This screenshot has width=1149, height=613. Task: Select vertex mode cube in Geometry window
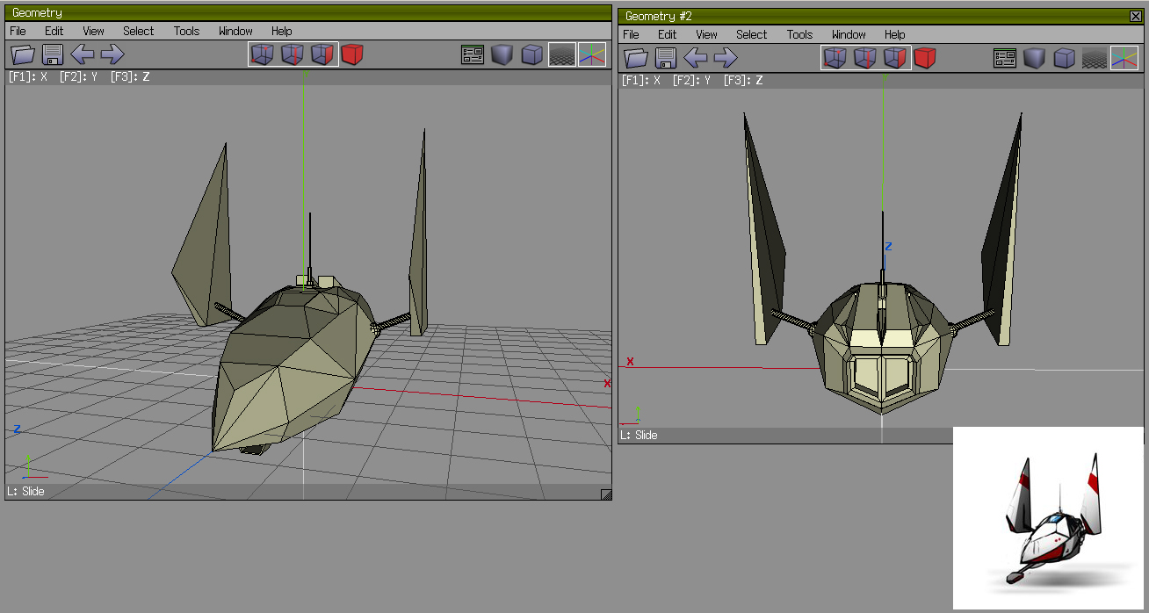click(x=263, y=54)
